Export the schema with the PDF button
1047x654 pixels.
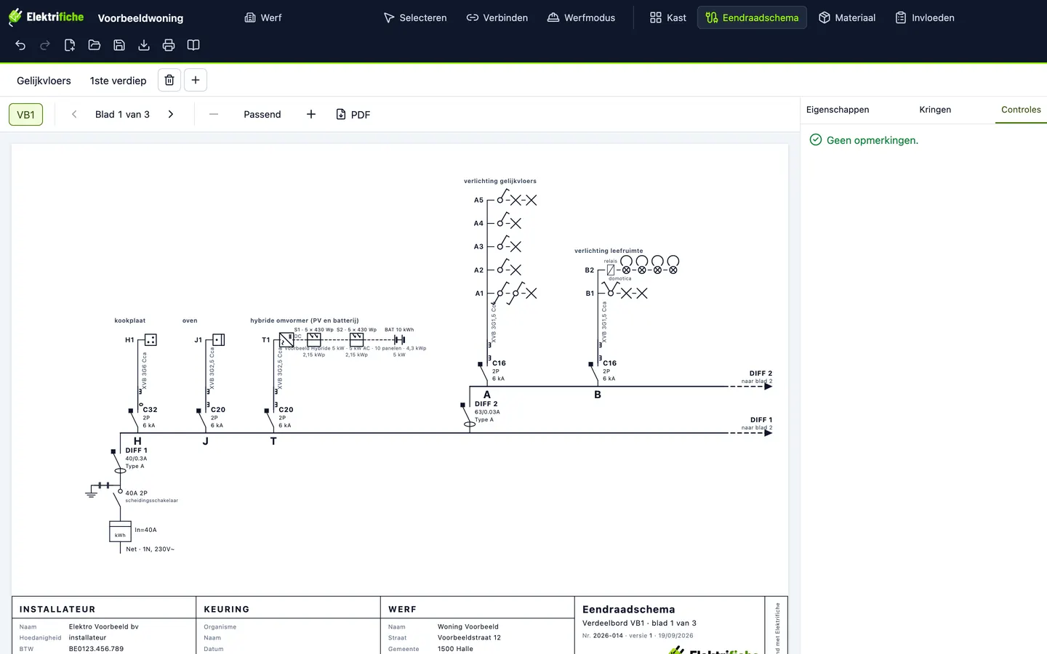click(353, 115)
